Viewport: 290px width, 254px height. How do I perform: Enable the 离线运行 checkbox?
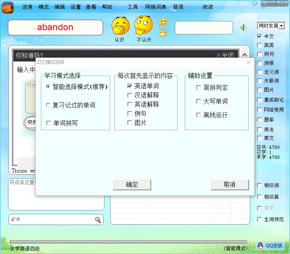click(x=199, y=115)
